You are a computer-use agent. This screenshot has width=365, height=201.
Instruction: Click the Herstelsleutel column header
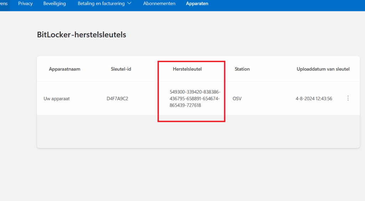point(187,69)
